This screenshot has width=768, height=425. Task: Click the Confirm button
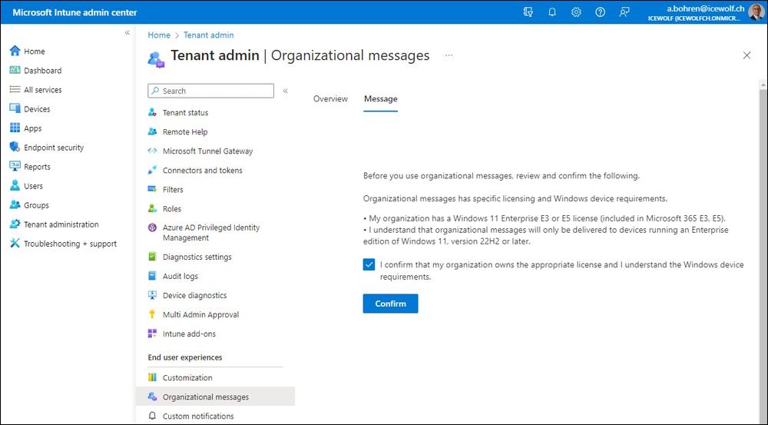click(x=390, y=304)
